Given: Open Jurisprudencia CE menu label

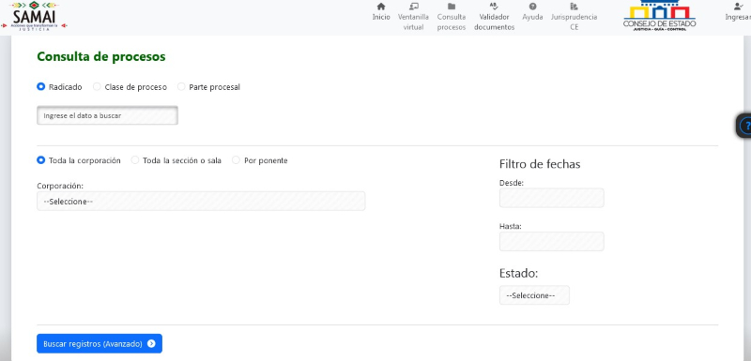Looking at the screenshot, I should (574, 22).
